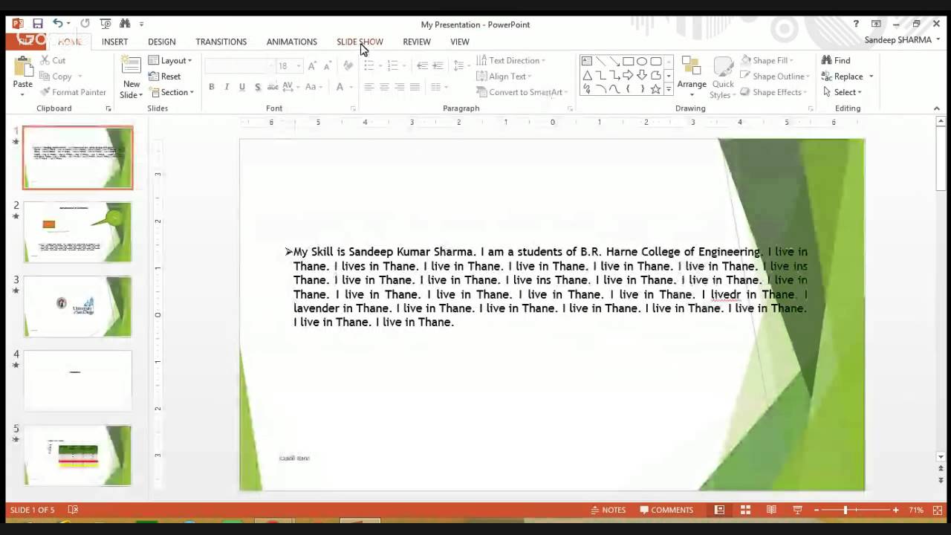Open the DESIGN tab
The height and width of the screenshot is (535, 951).
tap(161, 42)
